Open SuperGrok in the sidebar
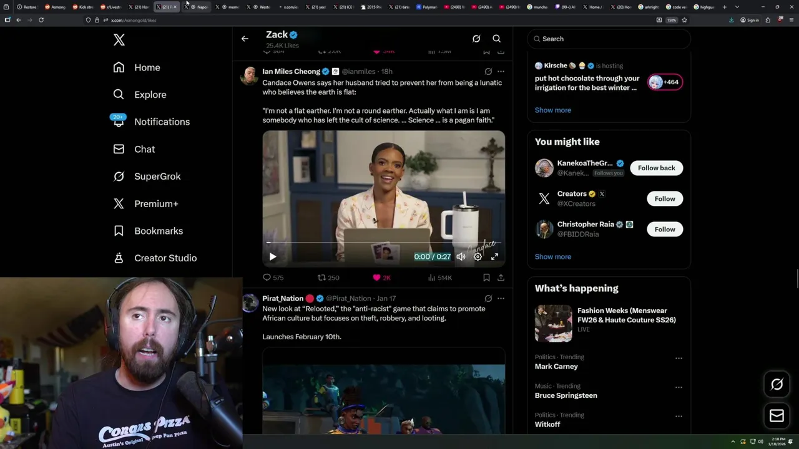799x449 pixels. [147, 176]
